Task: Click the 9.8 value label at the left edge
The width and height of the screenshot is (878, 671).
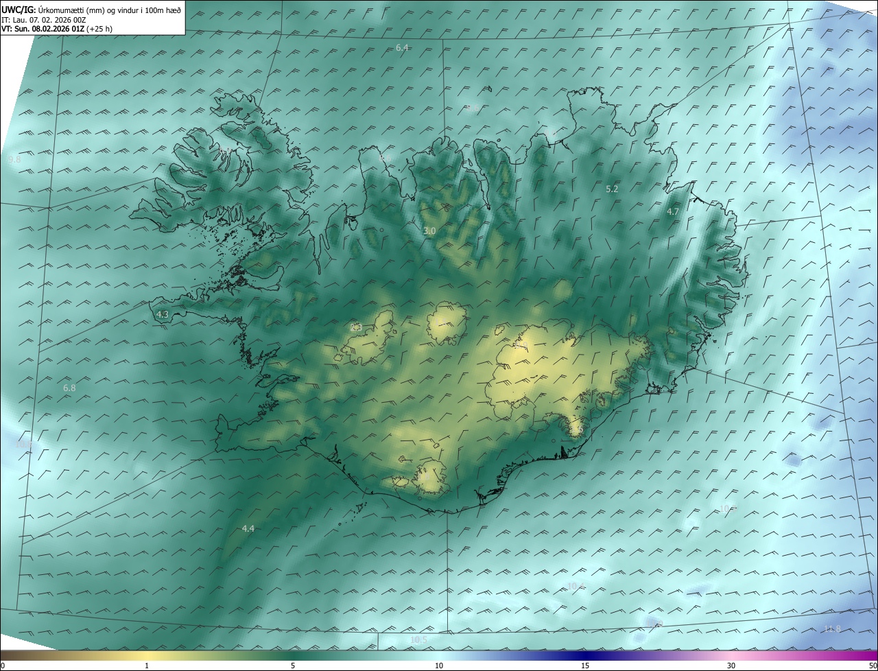Action: 14,159
